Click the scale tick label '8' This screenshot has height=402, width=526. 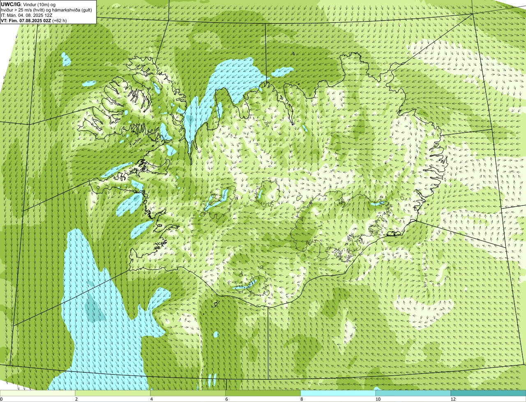coord(301,399)
